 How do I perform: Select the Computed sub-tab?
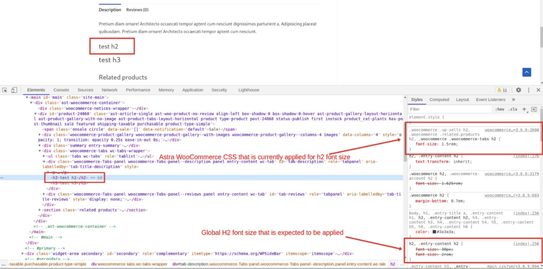(439, 100)
